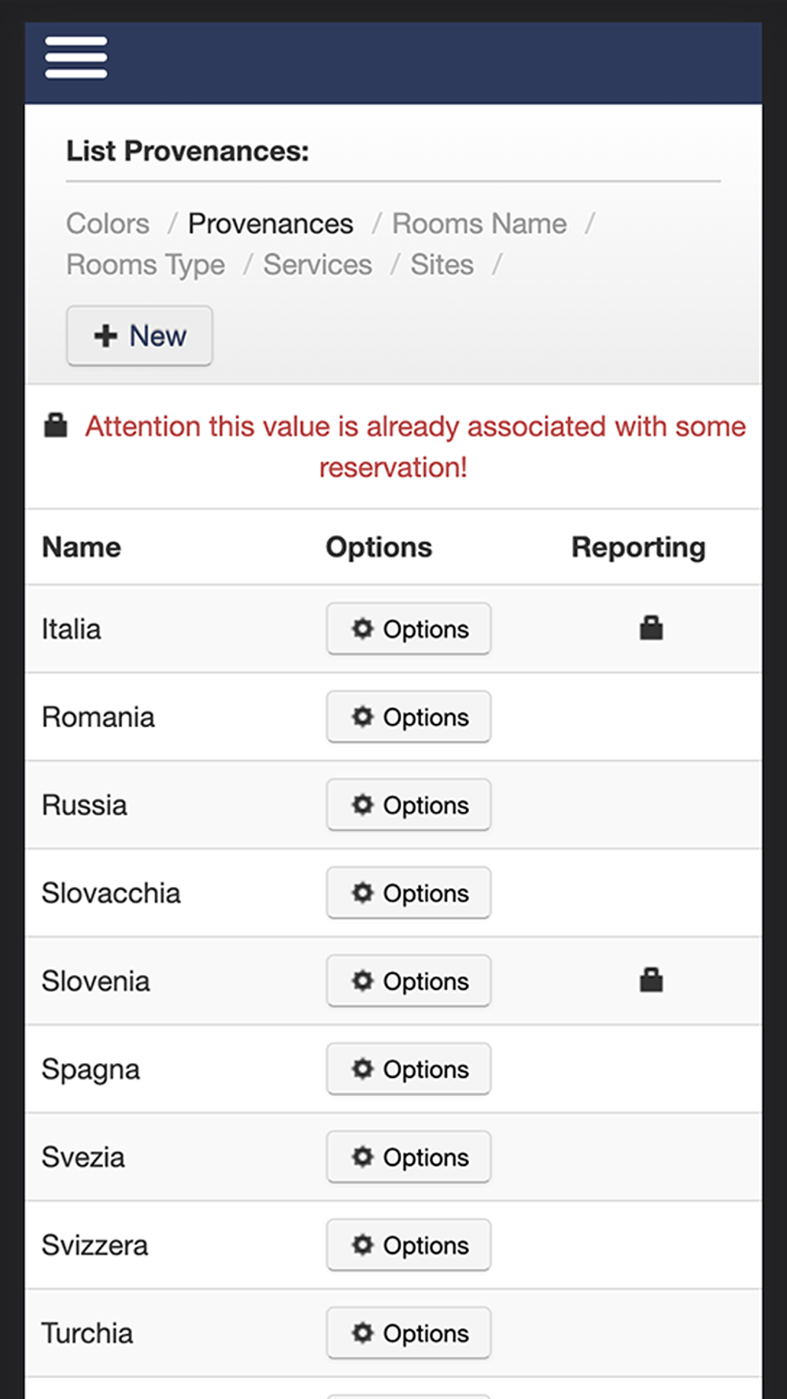Select the Provenances breadcrumb link
Image resolution: width=787 pixels, height=1399 pixels.
271,223
